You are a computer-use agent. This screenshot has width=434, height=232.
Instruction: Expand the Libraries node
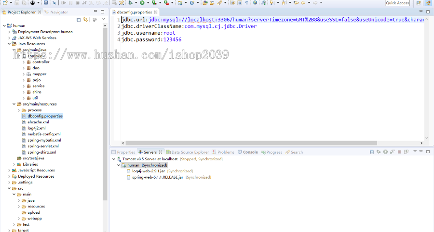click(x=14, y=164)
